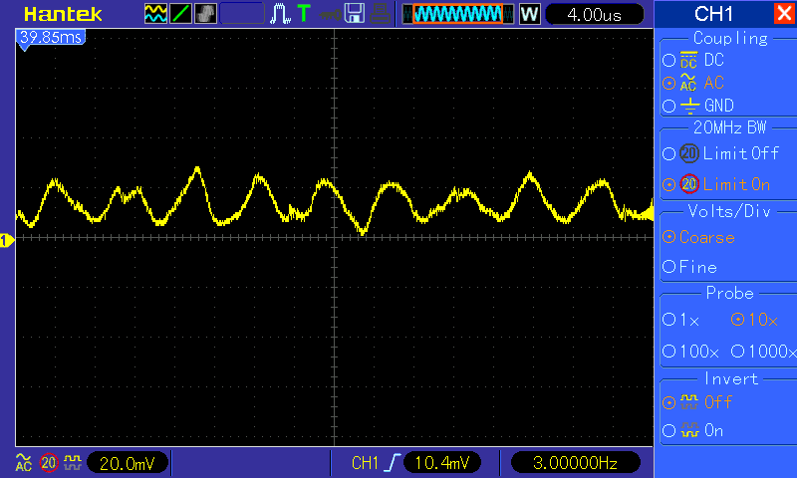Viewport: 797px width, 478px height.
Task: Click the CH1 panel title
Action: pos(713,14)
